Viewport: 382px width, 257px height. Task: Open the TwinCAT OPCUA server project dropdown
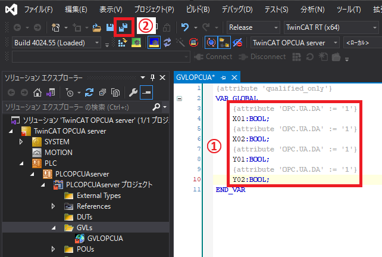tap(295, 43)
